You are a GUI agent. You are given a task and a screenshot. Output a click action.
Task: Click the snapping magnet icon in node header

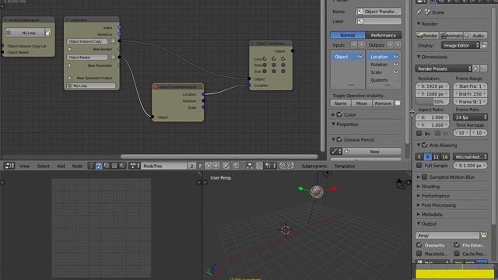pos(259,166)
